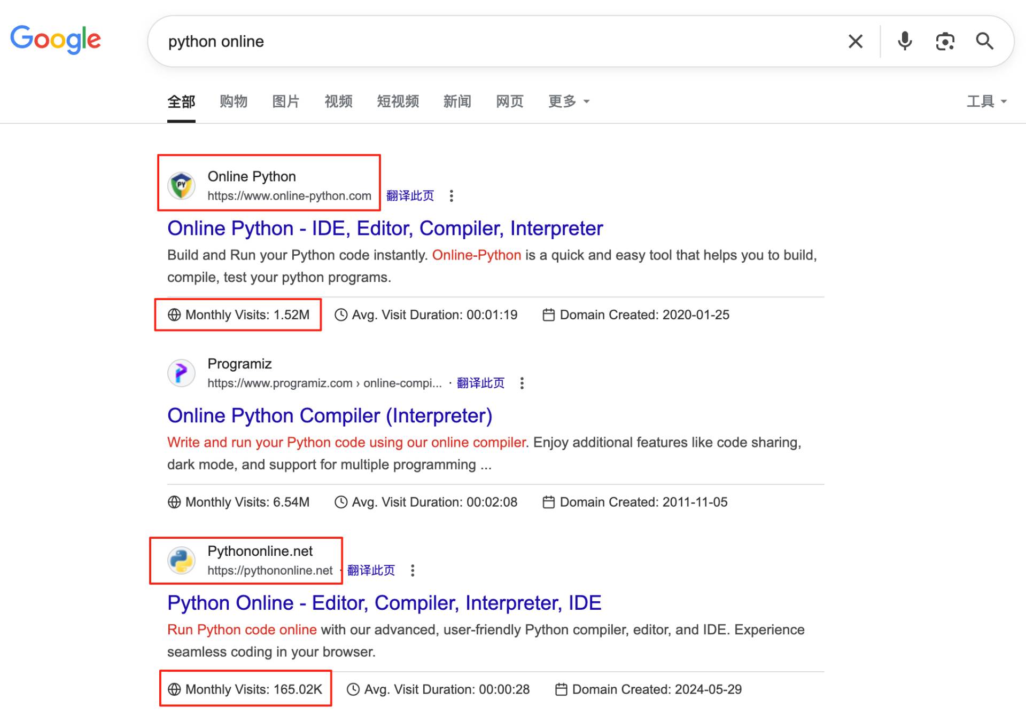Viewport: 1026px width, 715px height.
Task: Start voice search with microphone icon
Action: click(905, 41)
